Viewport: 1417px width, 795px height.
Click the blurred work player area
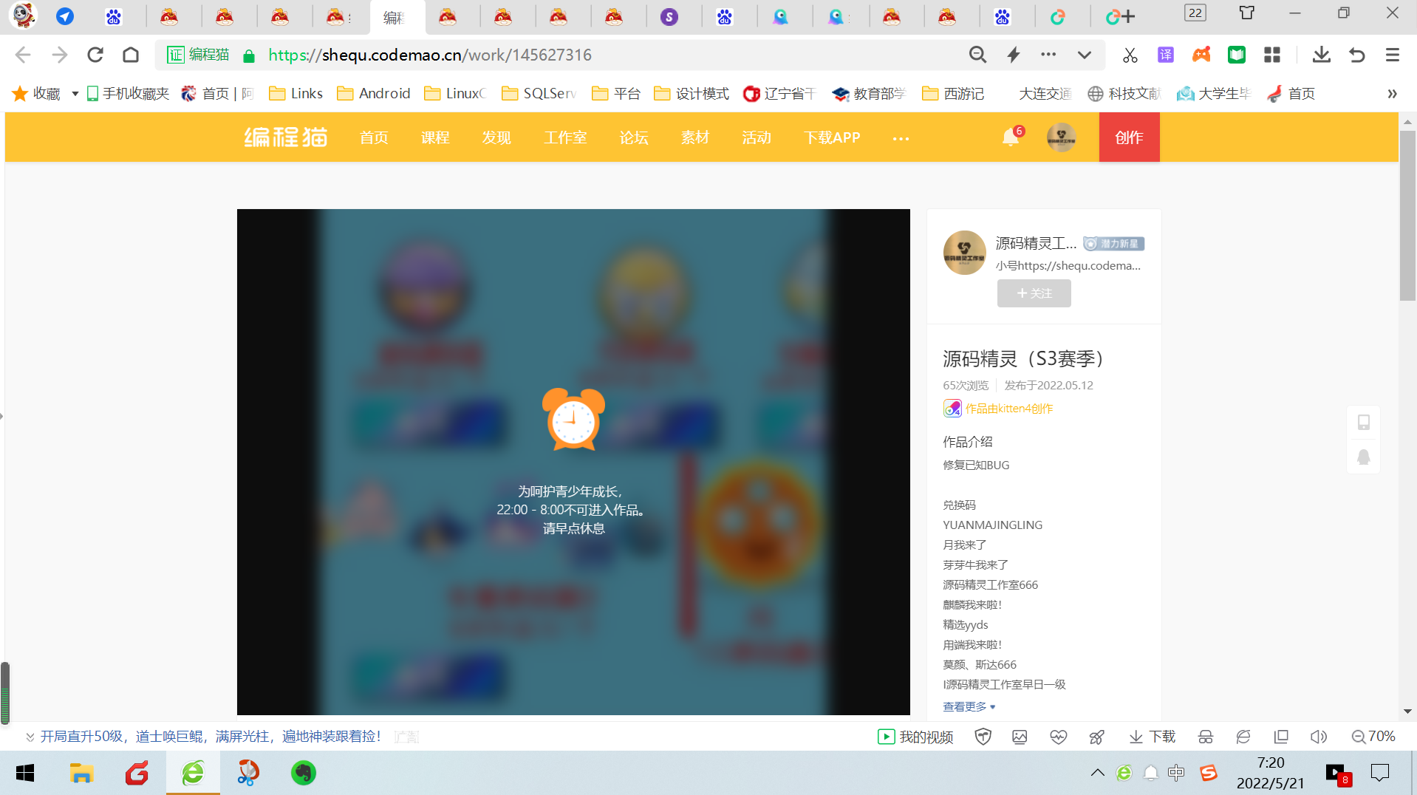click(573, 462)
